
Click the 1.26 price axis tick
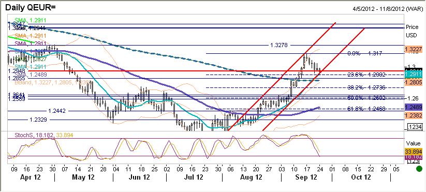click(413, 98)
